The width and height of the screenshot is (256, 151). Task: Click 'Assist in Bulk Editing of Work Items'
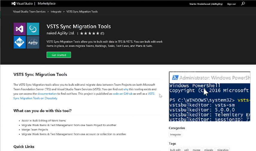pos(44,121)
